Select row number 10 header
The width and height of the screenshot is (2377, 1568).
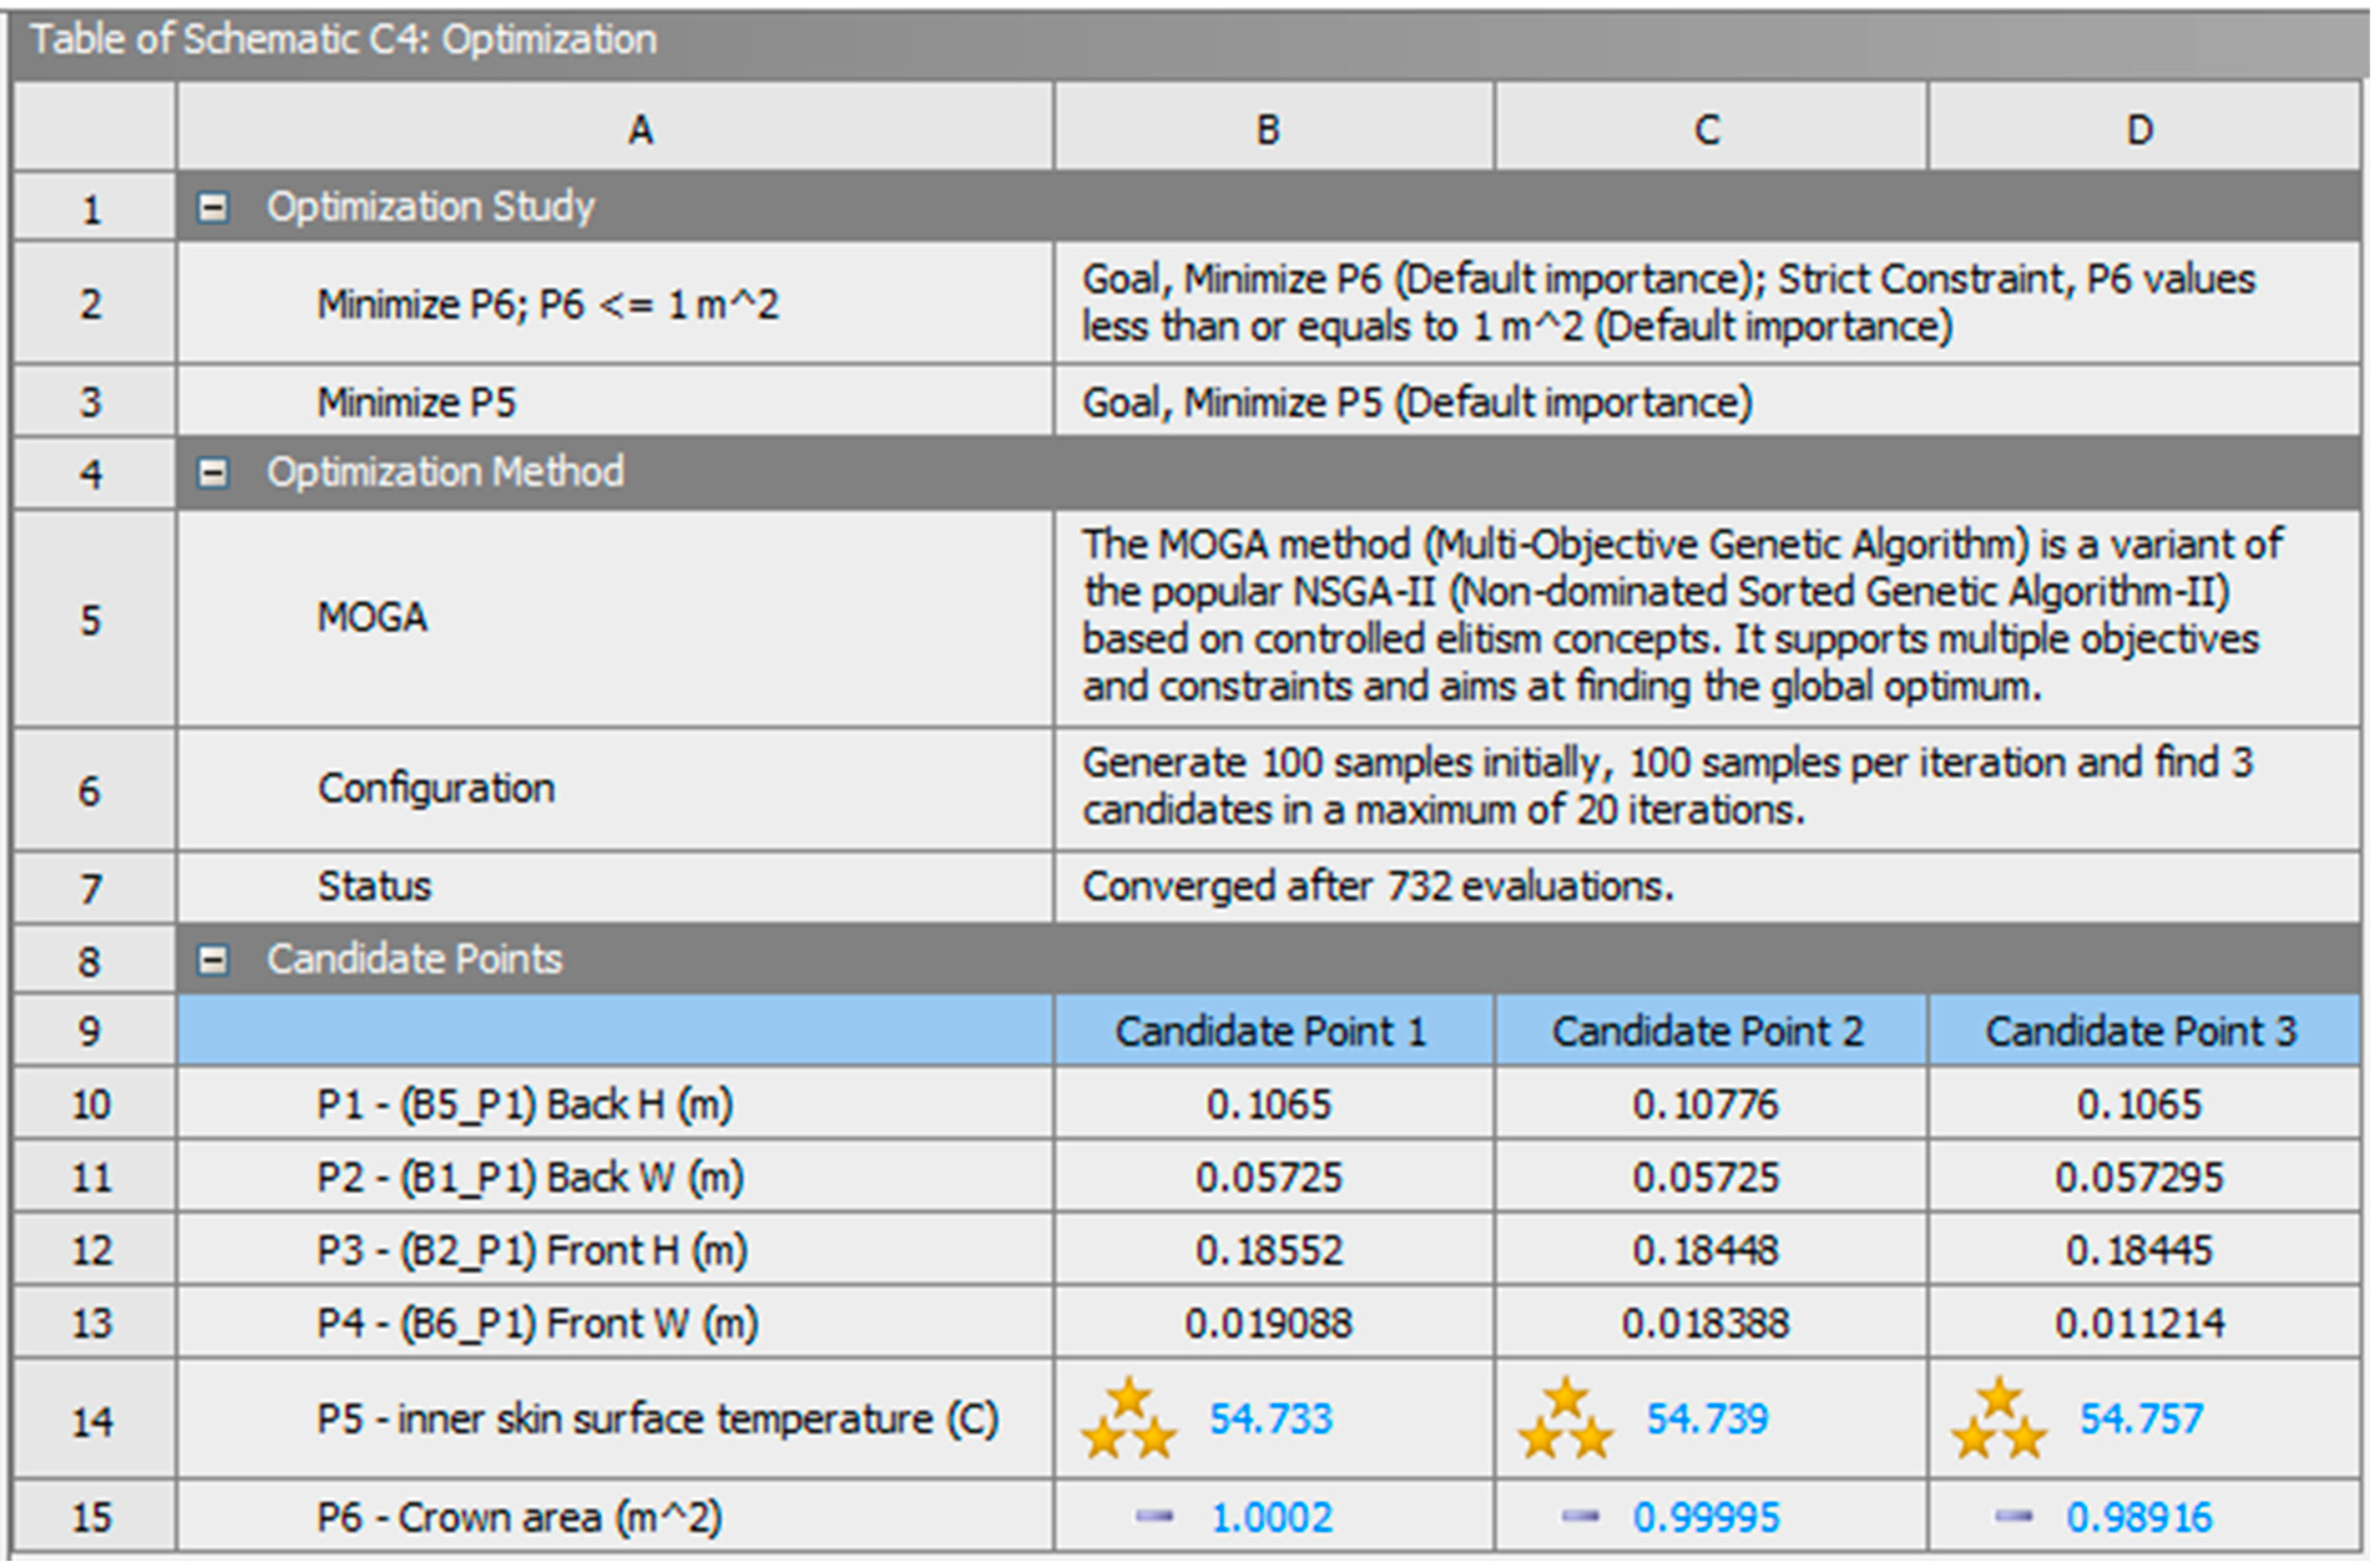[94, 1104]
